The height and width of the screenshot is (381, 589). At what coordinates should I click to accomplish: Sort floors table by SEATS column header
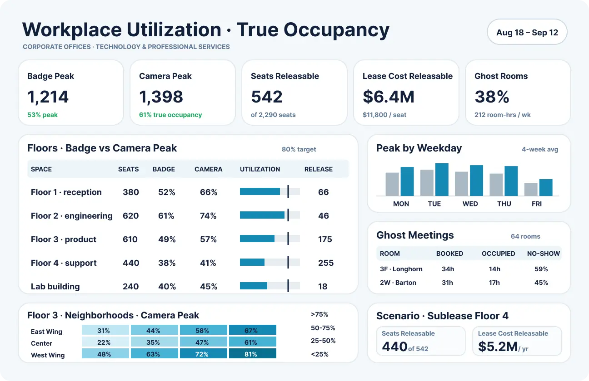(129, 169)
